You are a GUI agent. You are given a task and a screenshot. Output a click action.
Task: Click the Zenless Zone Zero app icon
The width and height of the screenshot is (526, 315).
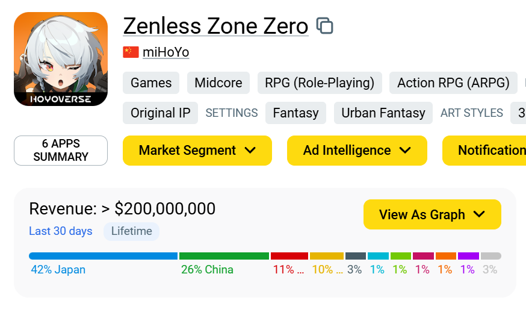(x=61, y=59)
